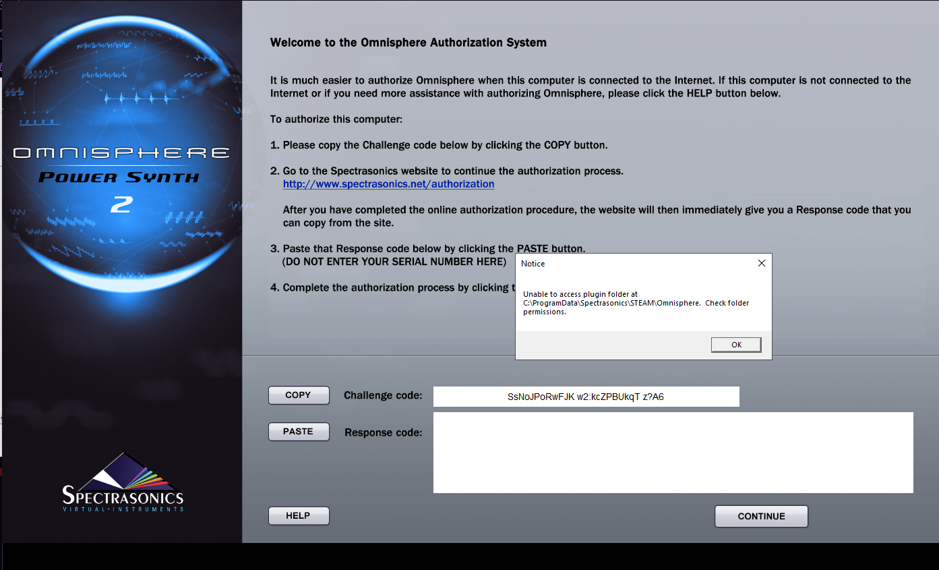
Task: Open the HELP button
Action: 299,516
